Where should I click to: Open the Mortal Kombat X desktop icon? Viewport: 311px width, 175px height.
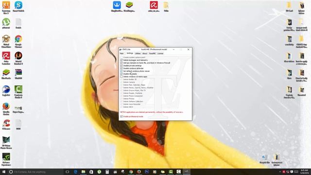pyautogui.click(x=18, y=58)
